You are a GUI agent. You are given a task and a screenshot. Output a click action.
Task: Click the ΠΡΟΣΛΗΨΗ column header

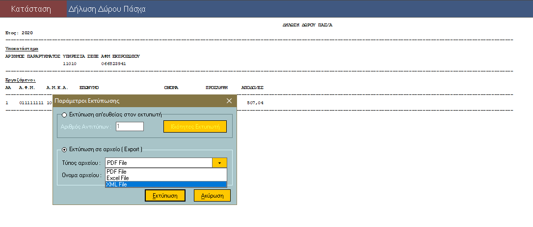point(217,88)
